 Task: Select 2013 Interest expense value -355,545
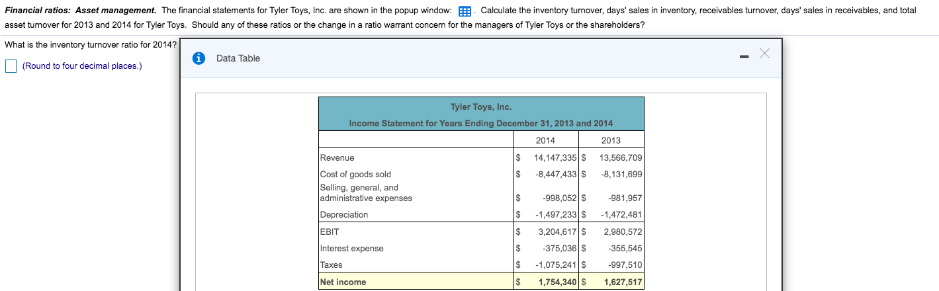click(x=625, y=249)
